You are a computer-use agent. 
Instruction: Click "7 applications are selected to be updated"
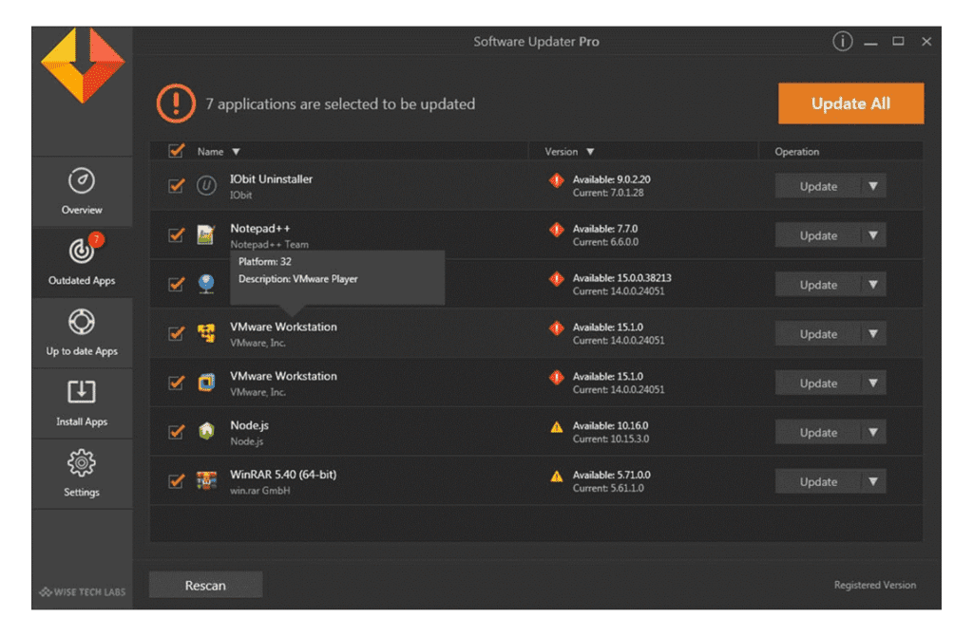(340, 103)
